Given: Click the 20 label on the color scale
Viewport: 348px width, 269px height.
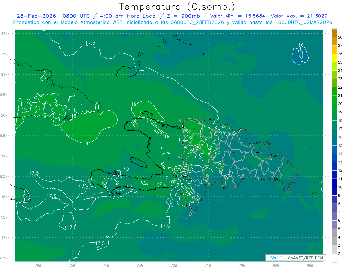Looking at the screenshot, I should coord(340,104).
